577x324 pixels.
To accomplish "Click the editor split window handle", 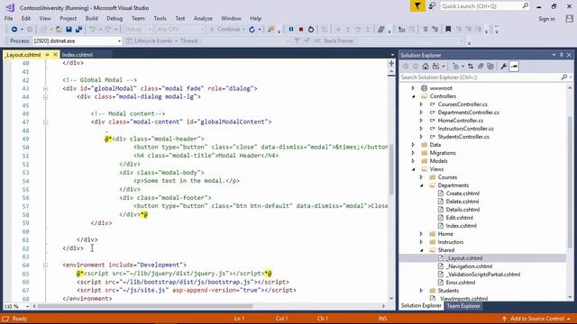I will tap(391, 64).
